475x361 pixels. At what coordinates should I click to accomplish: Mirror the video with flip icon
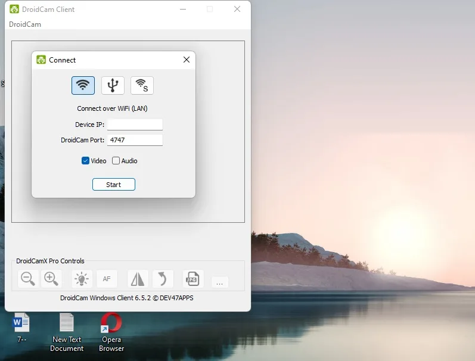click(x=138, y=279)
